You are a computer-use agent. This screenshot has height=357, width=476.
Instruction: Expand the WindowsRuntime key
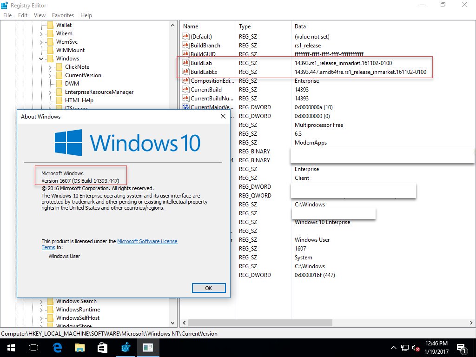click(x=41, y=310)
